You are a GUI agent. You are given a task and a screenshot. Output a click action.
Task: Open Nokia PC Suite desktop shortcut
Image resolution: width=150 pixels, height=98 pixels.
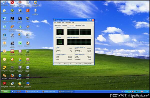(x=20, y=11)
